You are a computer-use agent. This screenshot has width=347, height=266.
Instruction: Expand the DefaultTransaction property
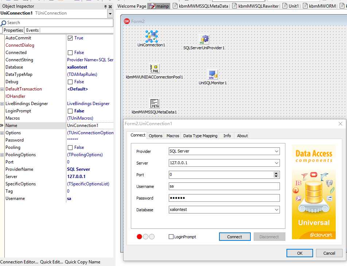[x=2, y=89]
